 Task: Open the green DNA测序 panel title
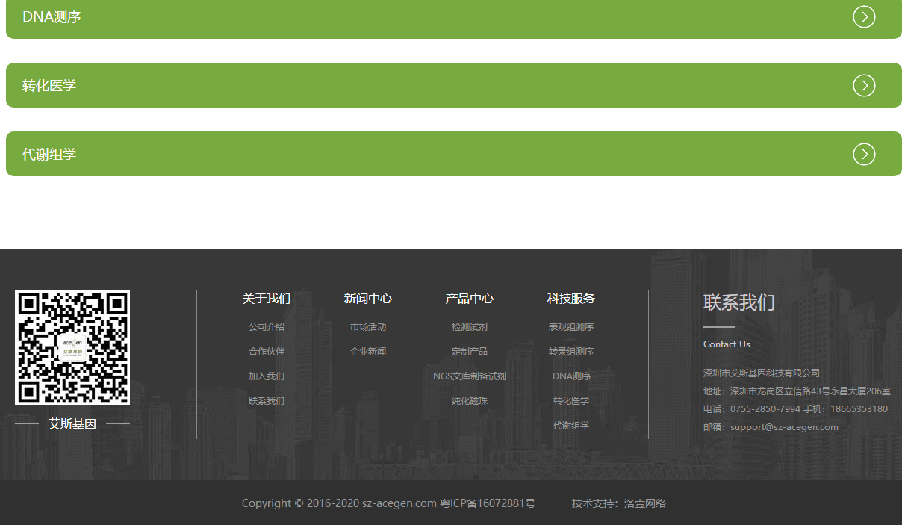point(52,16)
